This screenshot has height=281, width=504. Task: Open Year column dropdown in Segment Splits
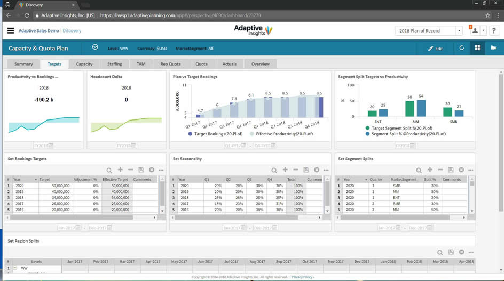[366, 180]
